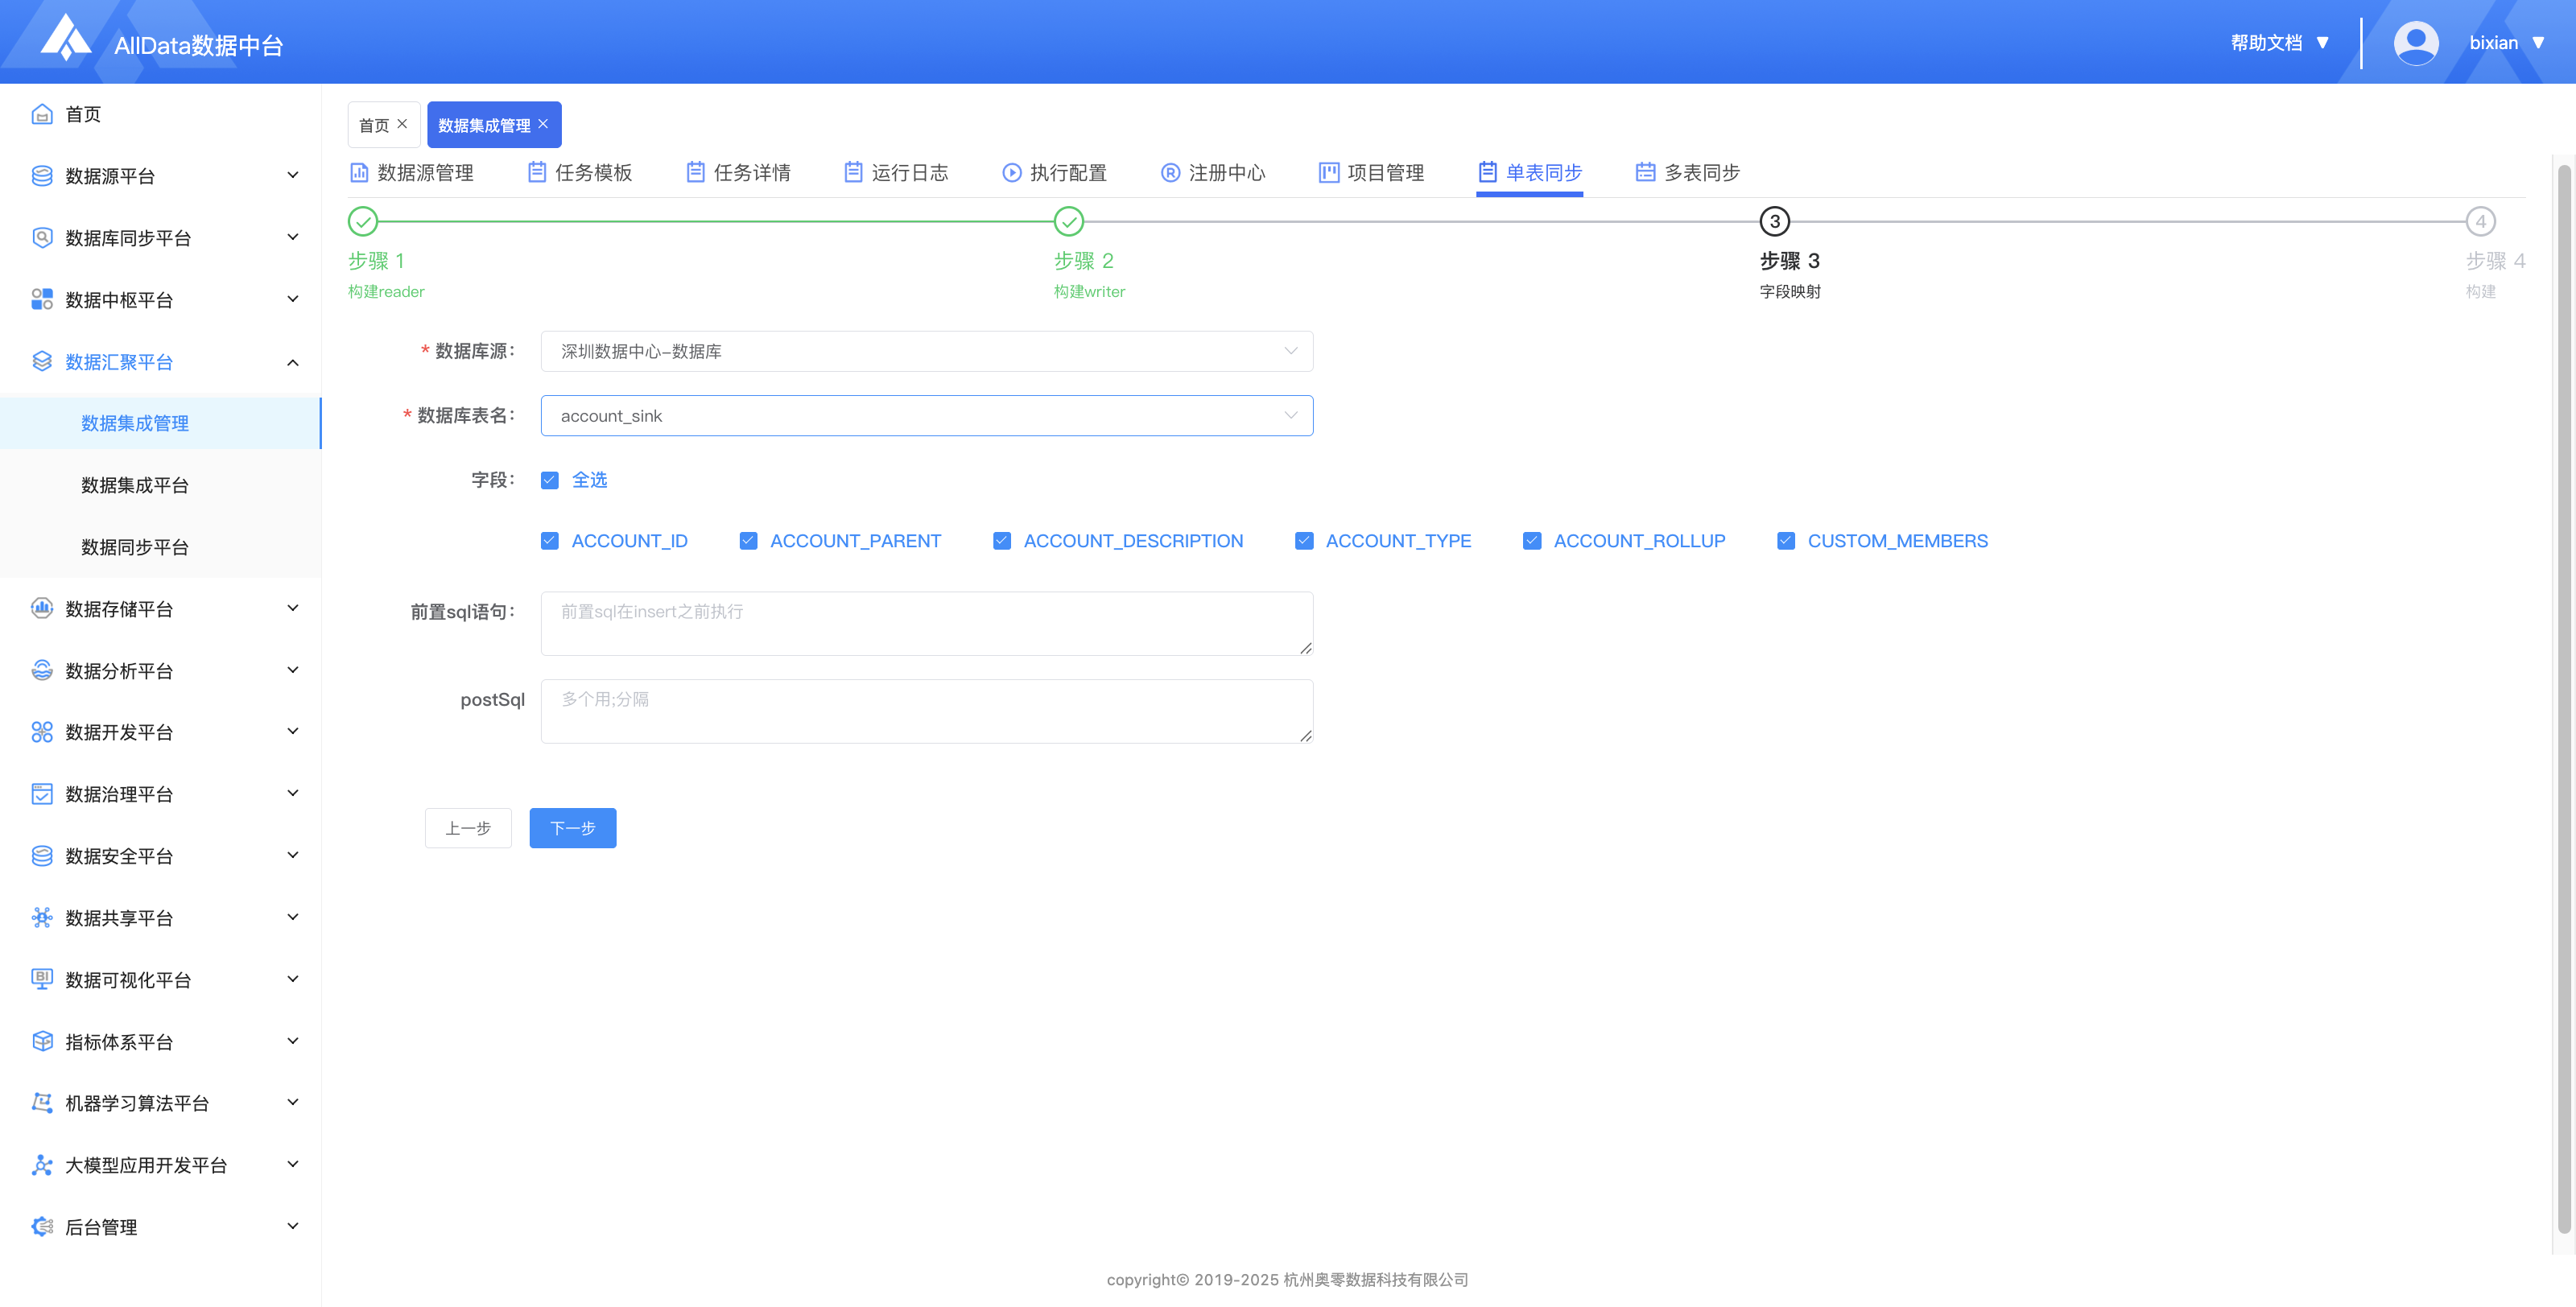
Task: Click the 机器学习算法平台 sidebar icon
Action: [x=42, y=1102]
